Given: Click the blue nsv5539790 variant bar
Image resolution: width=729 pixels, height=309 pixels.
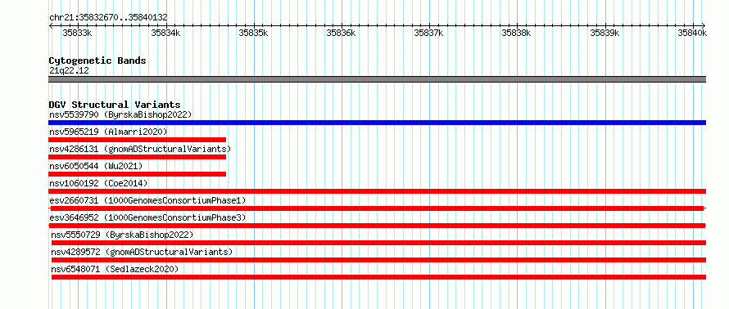Looking at the screenshot, I should click(377, 123).
